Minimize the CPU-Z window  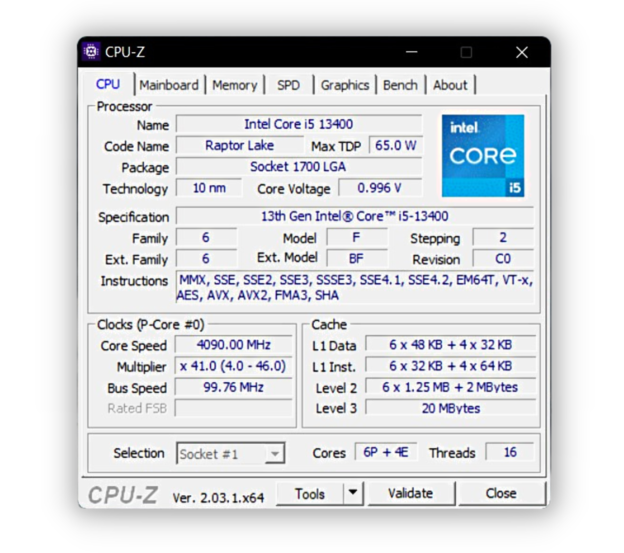click(x=411, y=52)
